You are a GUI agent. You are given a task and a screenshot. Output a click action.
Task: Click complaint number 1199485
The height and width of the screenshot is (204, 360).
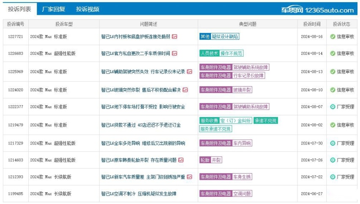tap(15, 194)
